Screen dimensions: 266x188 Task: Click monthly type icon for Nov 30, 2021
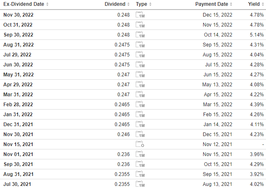click(x=140, y=134)
